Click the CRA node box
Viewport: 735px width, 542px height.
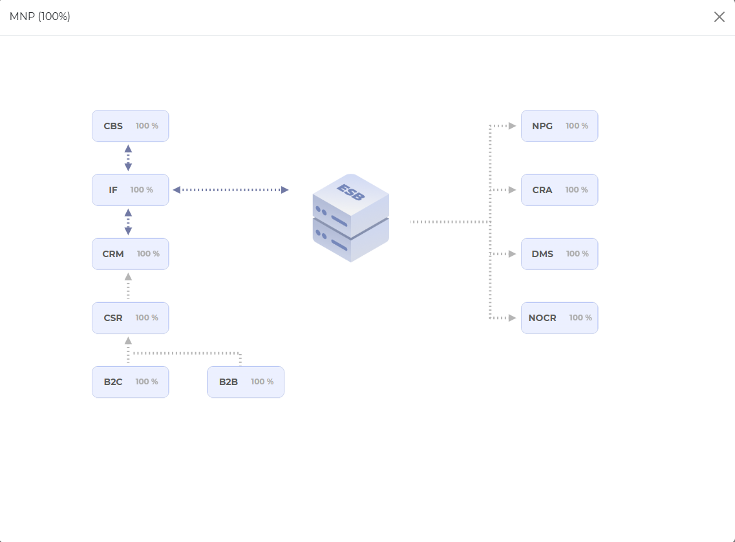(x=559, y=190)
